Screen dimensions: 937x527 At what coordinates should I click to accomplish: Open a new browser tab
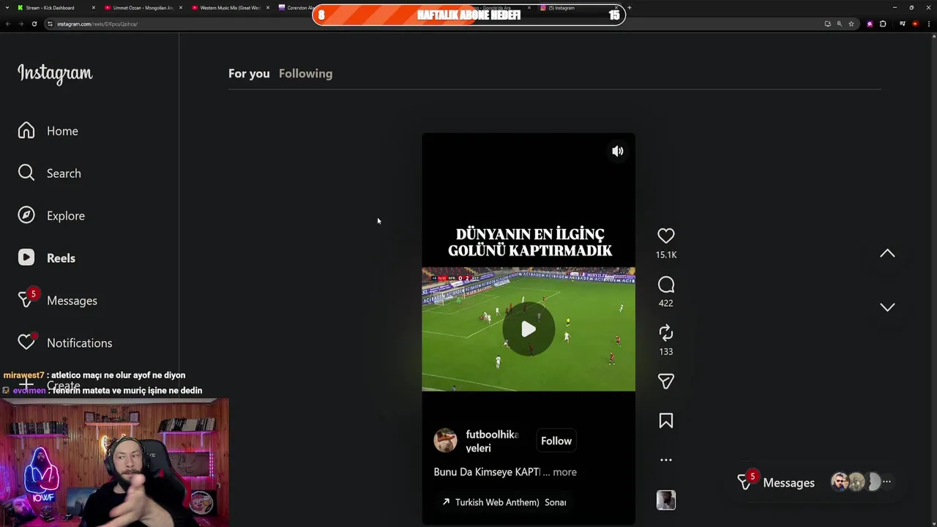point(630,8)
